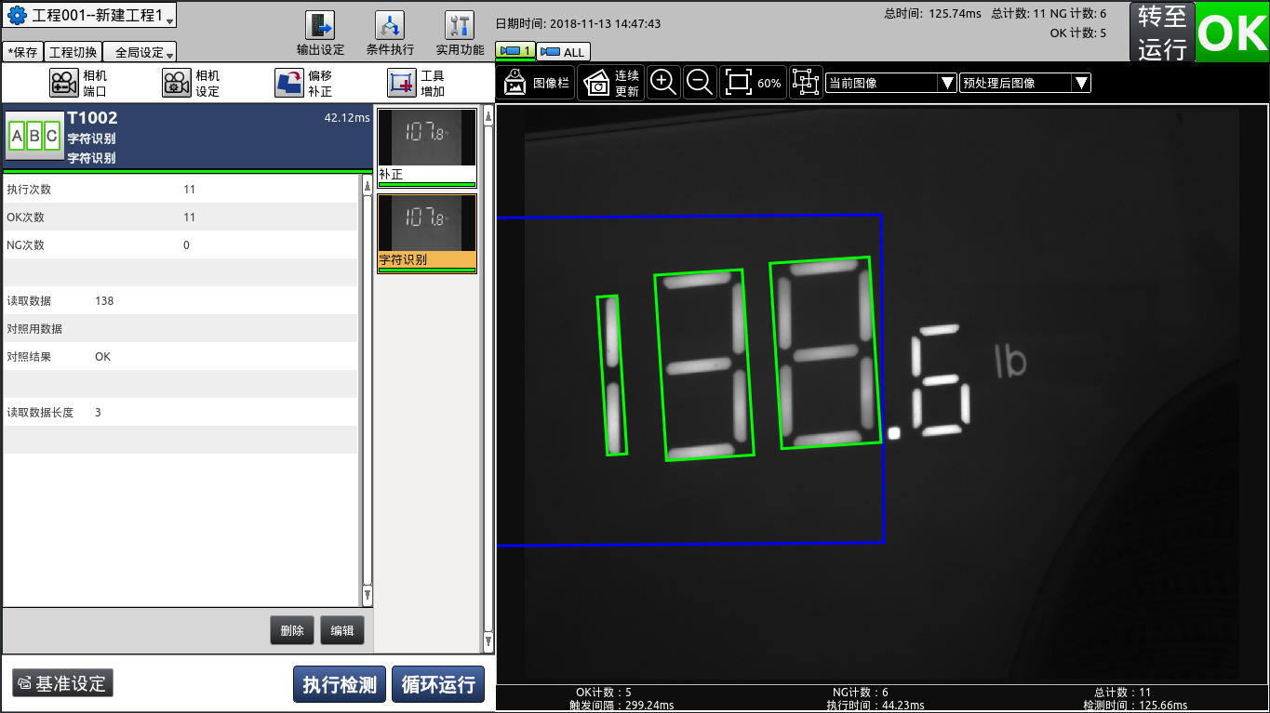The width and height of the screenshot is (1270, 713).
Task: Open 实用功能 utility functions icon
Action: [x=460, y=33]
